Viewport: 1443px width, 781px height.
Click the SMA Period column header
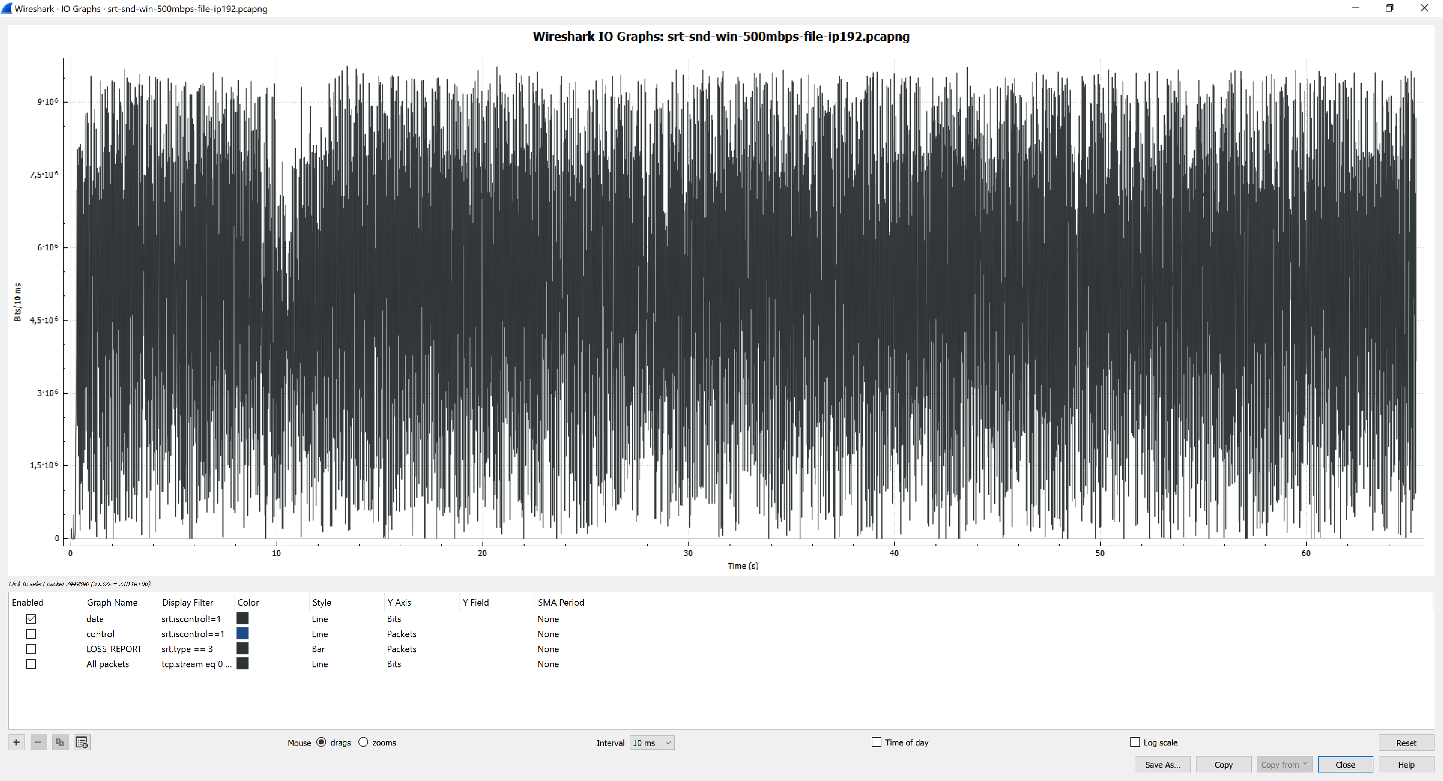(561, 602)
